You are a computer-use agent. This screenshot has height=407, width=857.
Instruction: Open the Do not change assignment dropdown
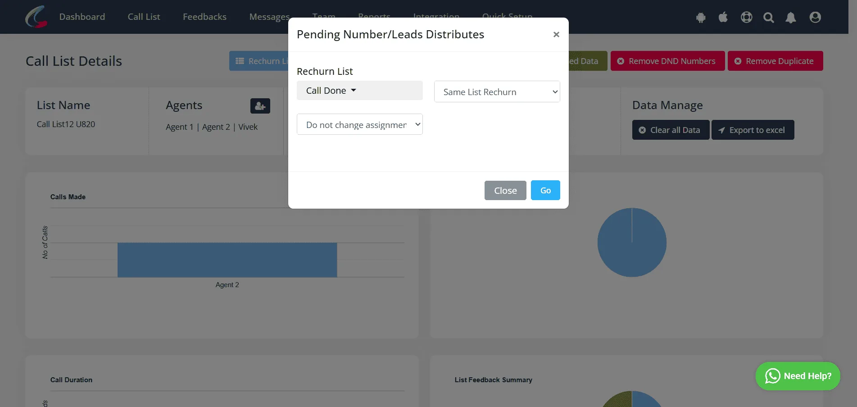359,124
